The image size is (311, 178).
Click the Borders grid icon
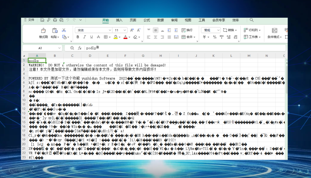click(x=106, y=37)
